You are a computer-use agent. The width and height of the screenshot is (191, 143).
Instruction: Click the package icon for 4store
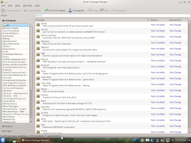click(x=38, y=60)
